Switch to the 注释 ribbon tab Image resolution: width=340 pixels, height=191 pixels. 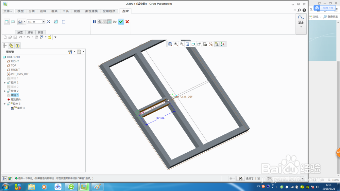43,11
